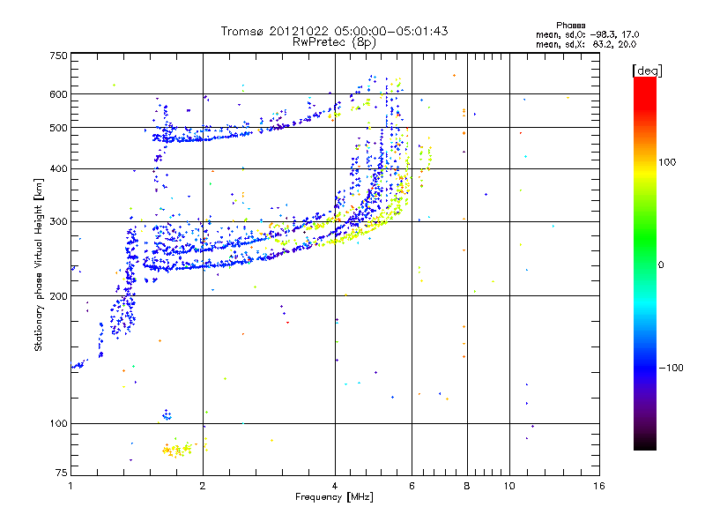Image resolution: width=705 pixels, height=529 pixels.
Task: Select the 'mean, sd,O: -98.3, 17.0' line
Action: [587, 34]
